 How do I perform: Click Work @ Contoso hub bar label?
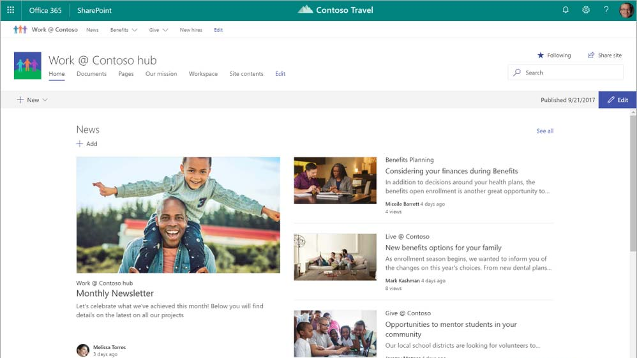[55, 29]
